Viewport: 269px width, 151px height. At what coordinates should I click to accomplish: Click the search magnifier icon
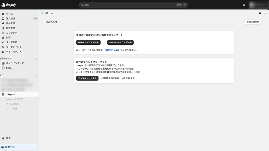tap(82, 5)
